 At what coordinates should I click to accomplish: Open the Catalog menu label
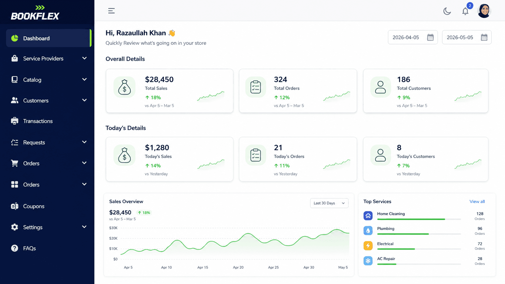tap(32, 80)
